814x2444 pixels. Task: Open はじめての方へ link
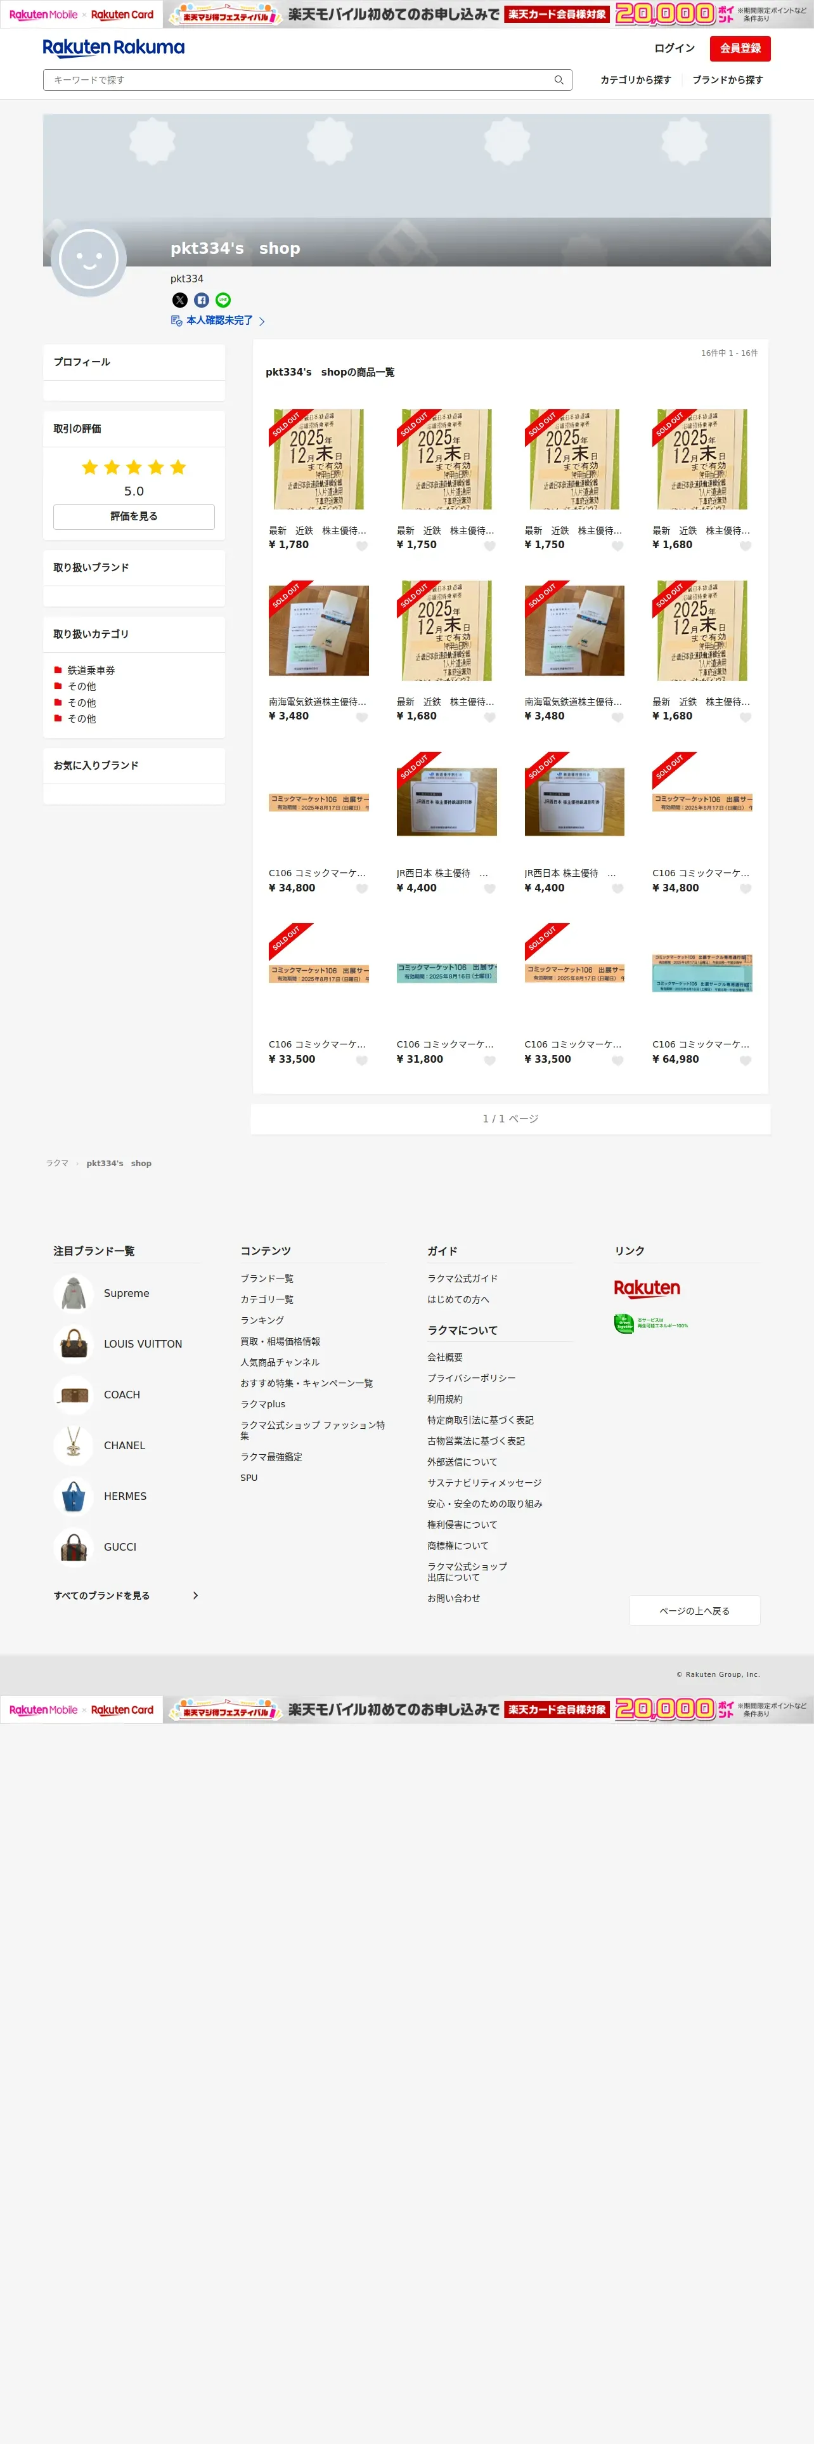pyautogui.click(x=458, y=1299)
